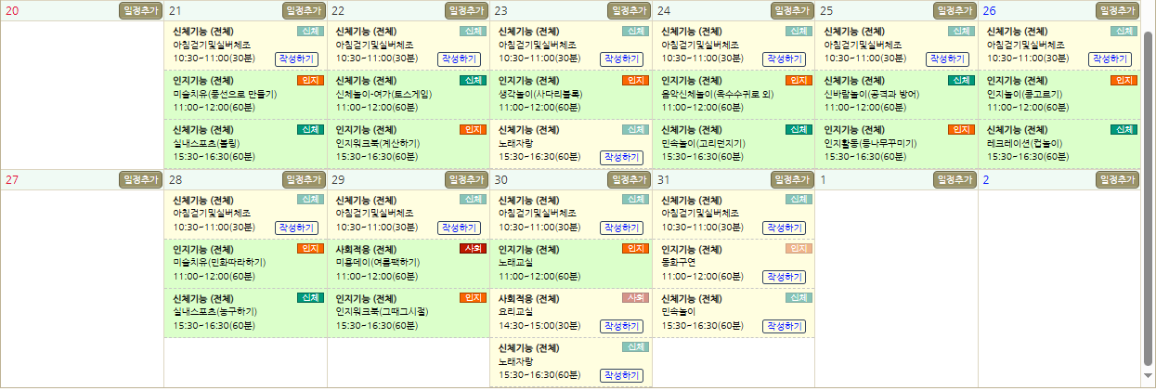This screenshot has height=391, width=1156.
Task: Click 작성하기 for day 22 morning walk
Action: click(459, 59)
